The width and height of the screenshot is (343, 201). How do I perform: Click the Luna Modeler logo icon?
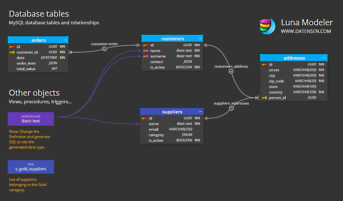(x=267, y=26)
